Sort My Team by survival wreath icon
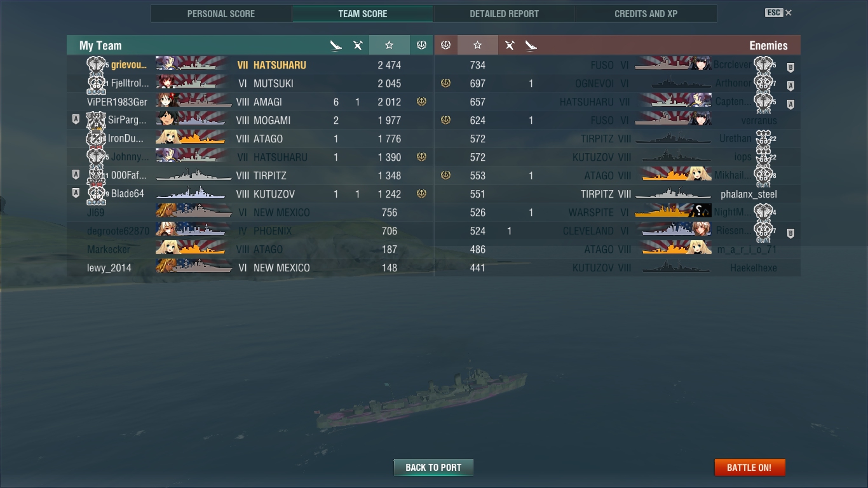 (421, 45)
